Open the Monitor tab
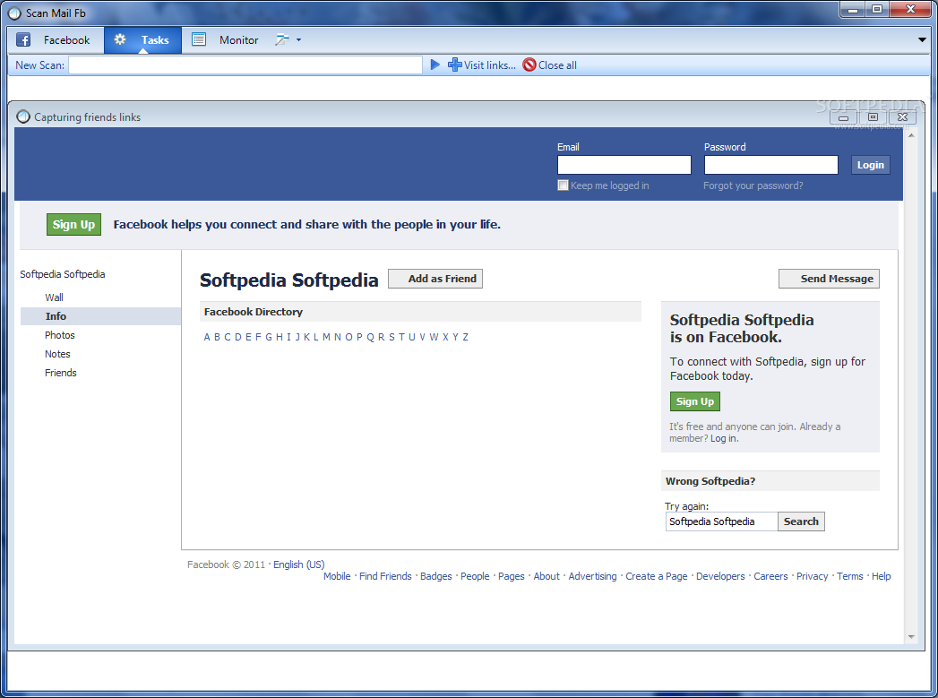The width and height of the screenshot is (938, 698). pos(226,40)
